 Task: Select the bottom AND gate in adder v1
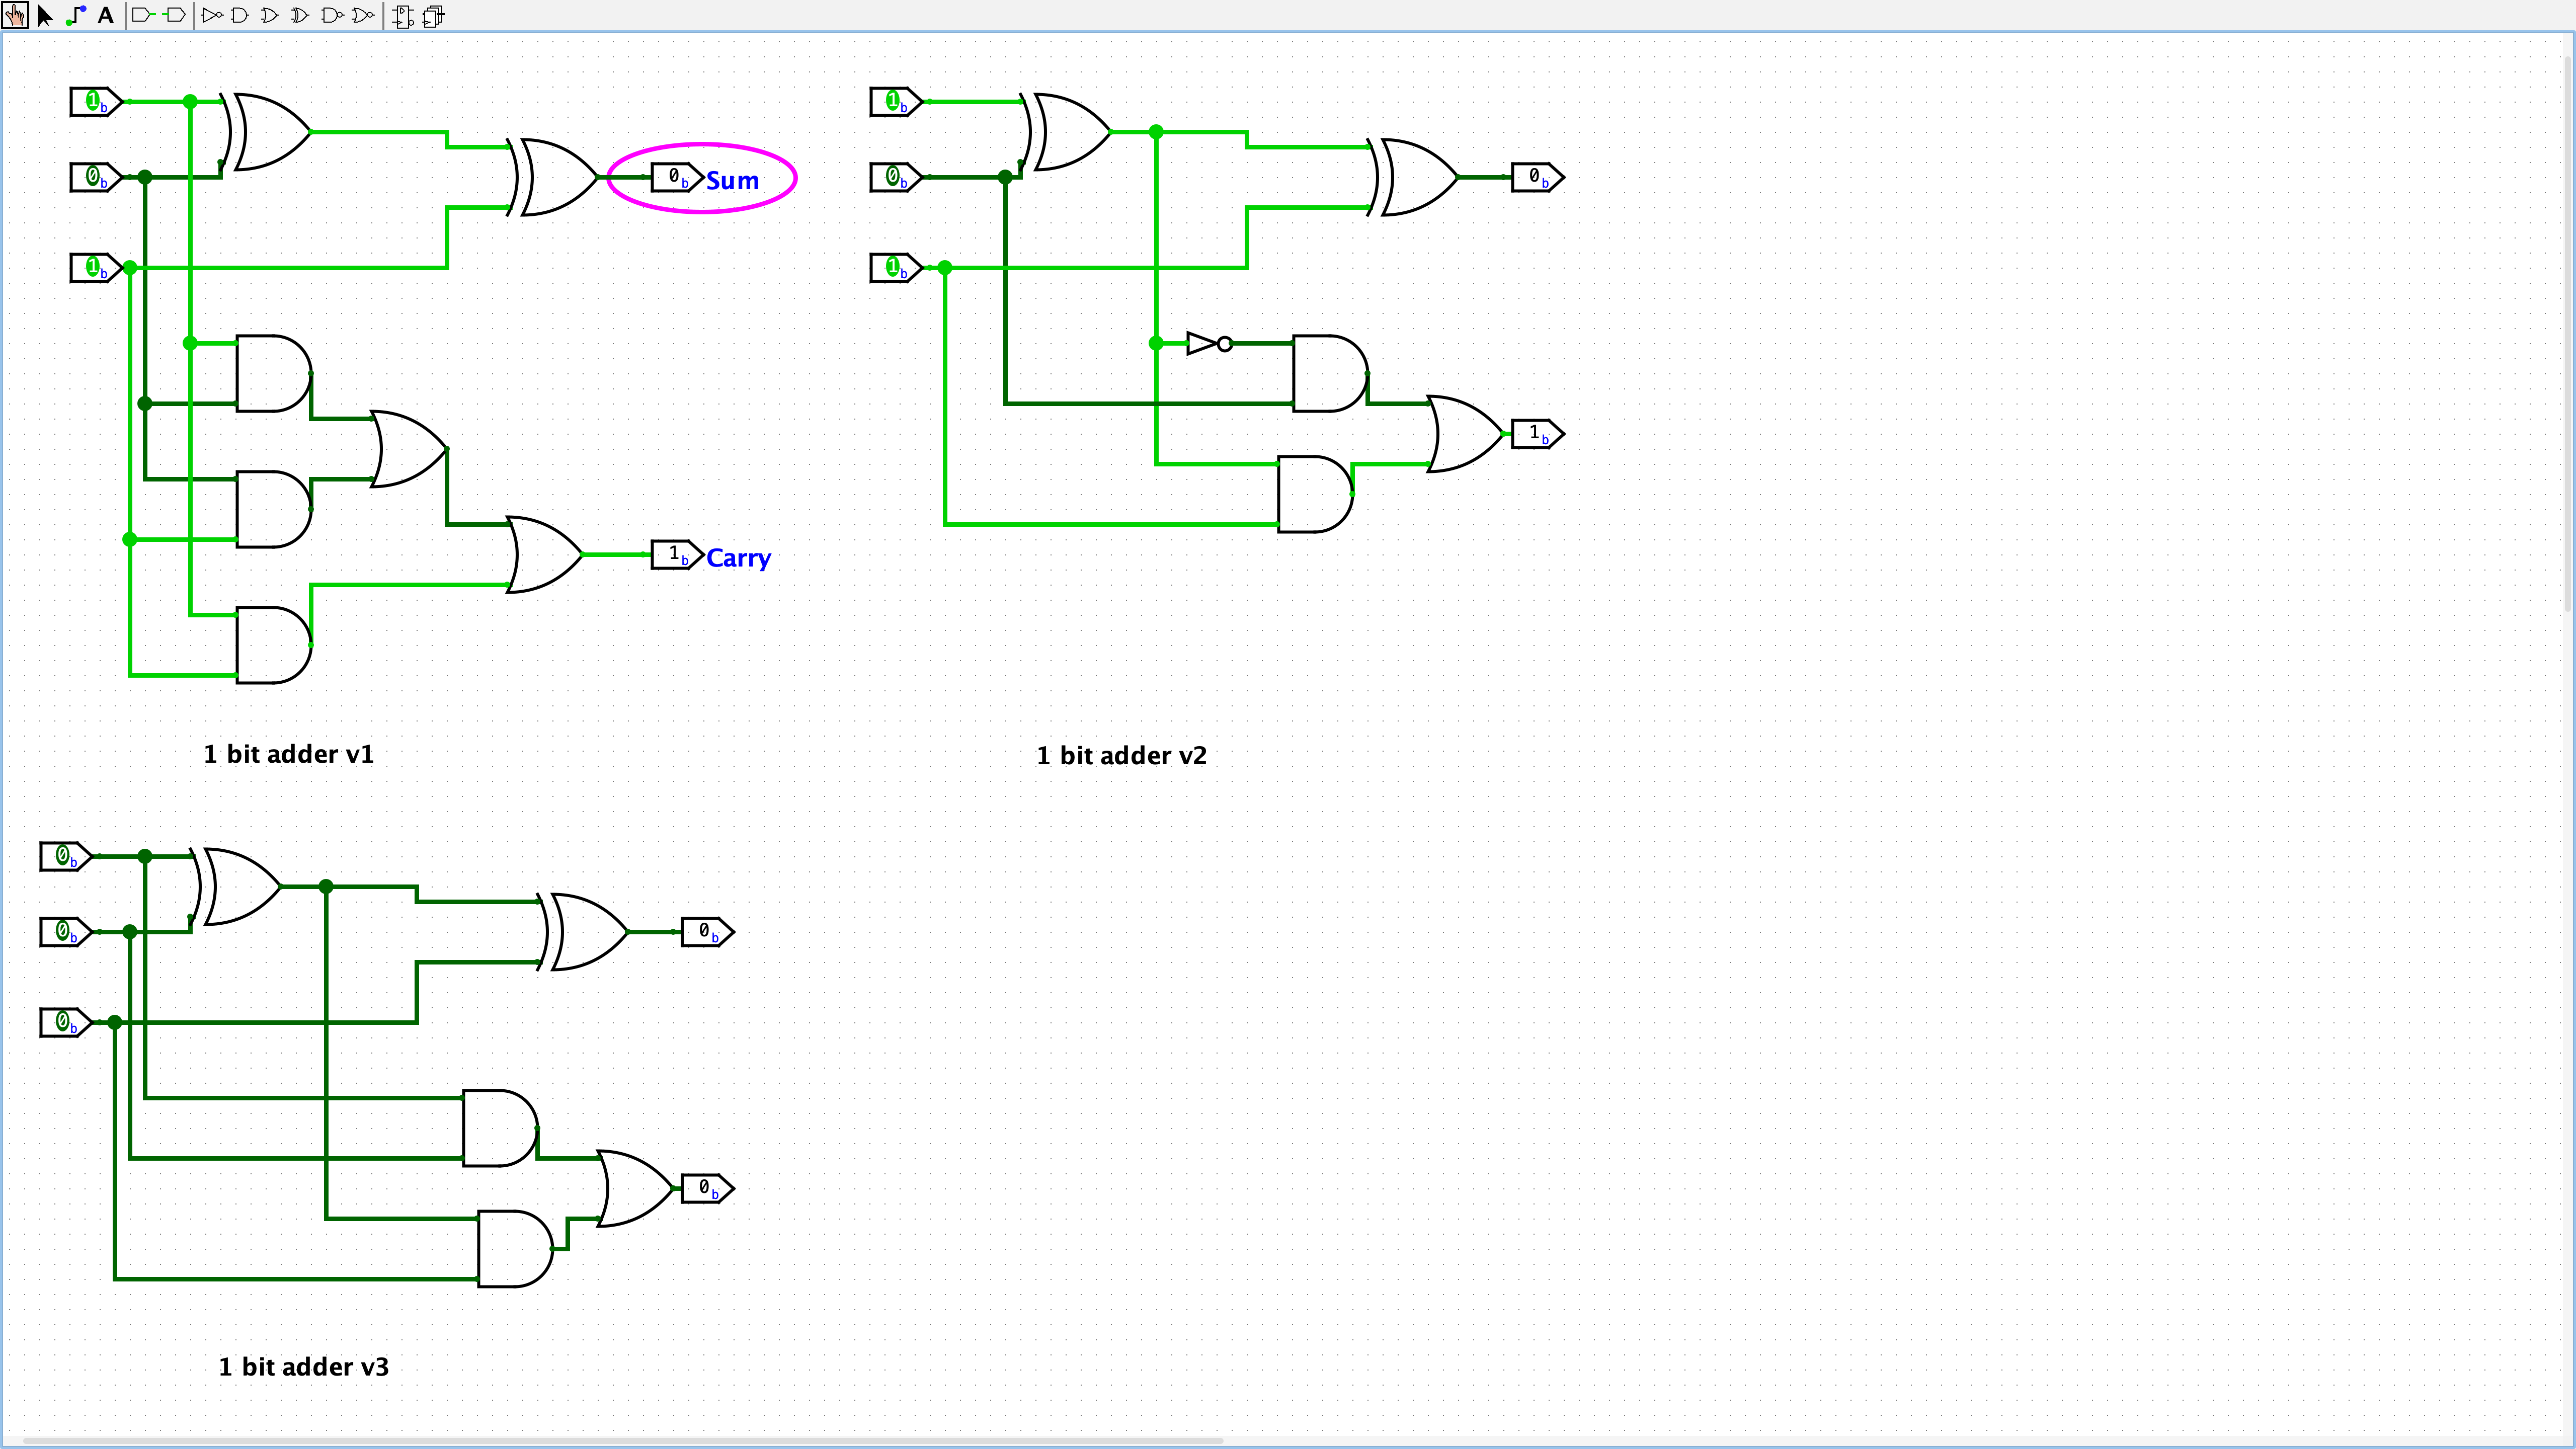click(274, 645)
